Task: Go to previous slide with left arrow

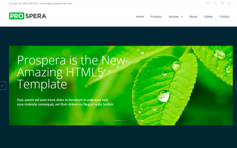Action: point(2,86)
